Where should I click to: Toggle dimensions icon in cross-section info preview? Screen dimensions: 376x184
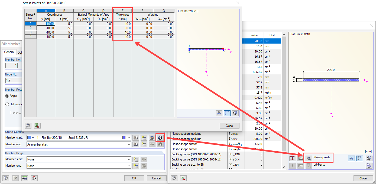coord(351,158)
